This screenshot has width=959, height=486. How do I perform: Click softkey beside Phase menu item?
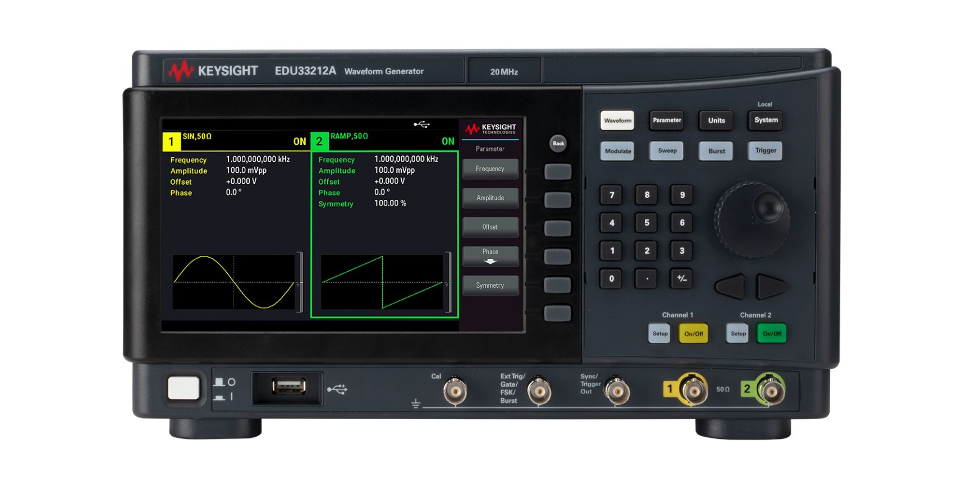click(558, 256)
